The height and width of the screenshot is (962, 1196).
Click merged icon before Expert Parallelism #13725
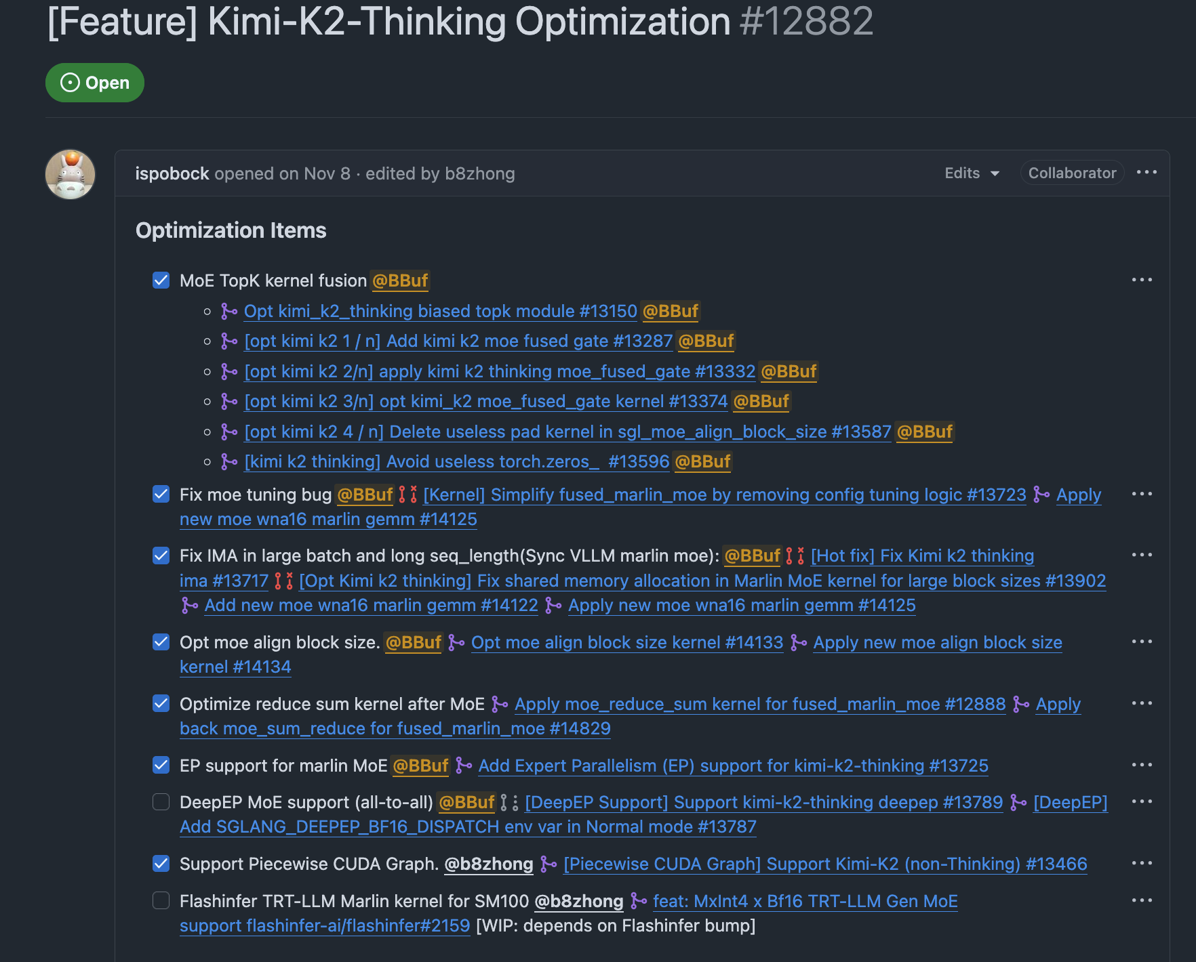(464, 766)
